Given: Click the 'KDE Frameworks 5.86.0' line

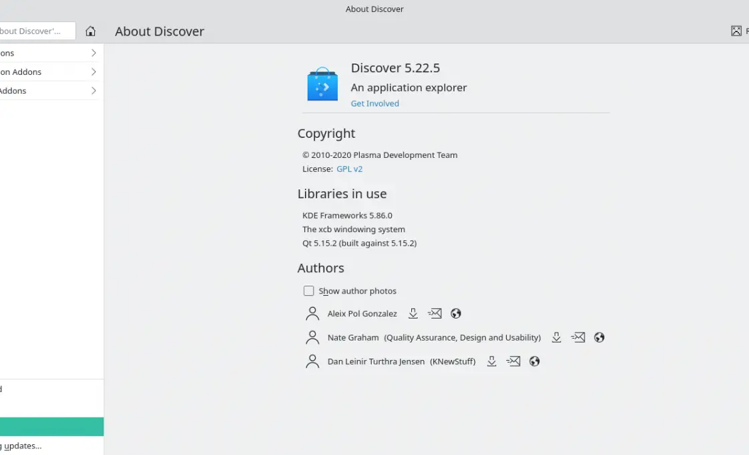Looking at the screenshot, I should 347,215.
